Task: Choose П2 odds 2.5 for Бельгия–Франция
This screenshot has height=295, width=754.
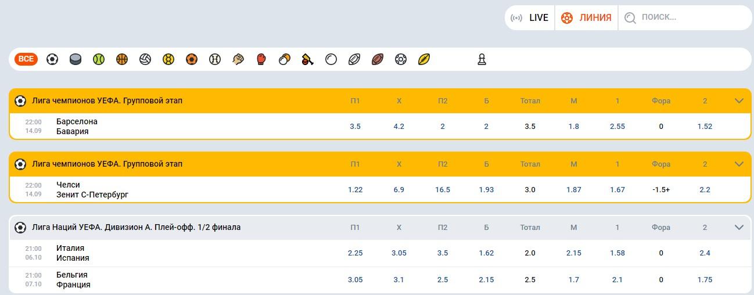Action: (443, 279)
